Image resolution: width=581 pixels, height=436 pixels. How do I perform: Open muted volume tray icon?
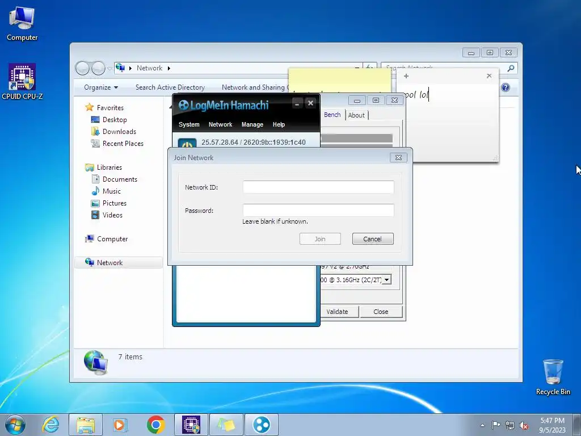(x=524, y=426)
